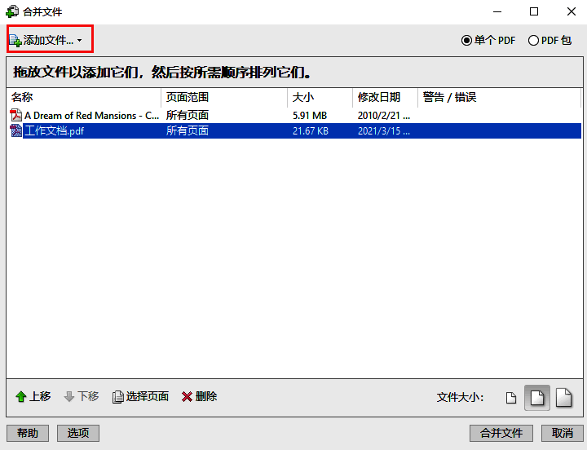Click the 下移 move-down arrow button
This screenshot has height=450, width=587.
[82, 396]
